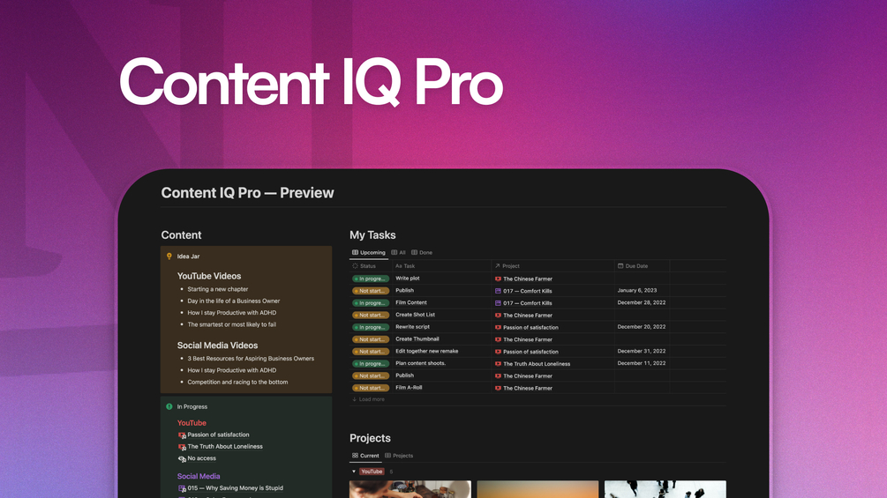Screen dimensions: 887x498
Task: Click the Edit together new remake task
Action: tap(426, 351)
